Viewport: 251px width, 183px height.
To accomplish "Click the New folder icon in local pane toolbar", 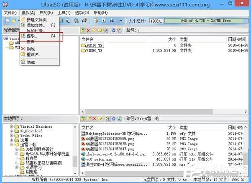I will point(89,119).
